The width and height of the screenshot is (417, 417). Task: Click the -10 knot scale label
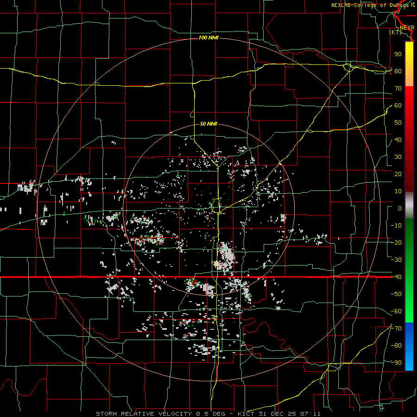(x=396, y=226)
